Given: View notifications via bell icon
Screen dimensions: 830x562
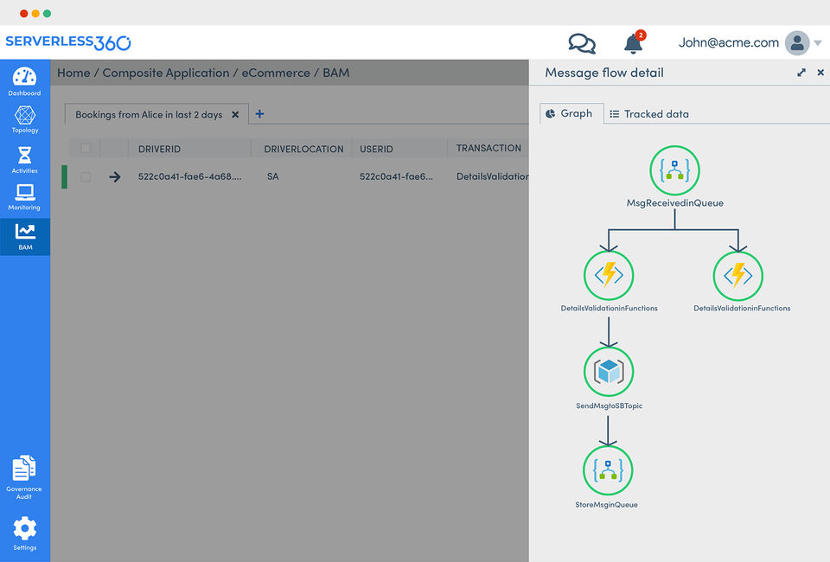Looking at the screenshot, I should [x=633, y=43].
